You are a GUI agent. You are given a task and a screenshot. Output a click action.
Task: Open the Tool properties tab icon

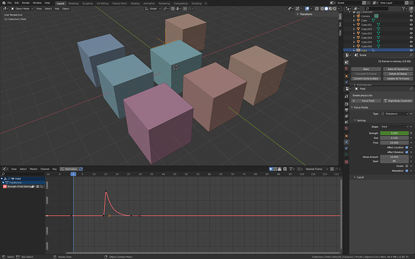346,96
